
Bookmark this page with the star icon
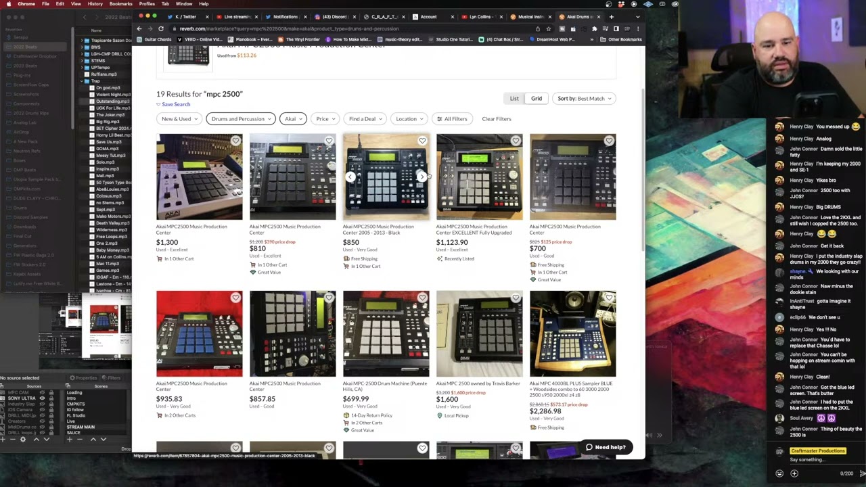pyautogui.click(x=549, y=28)
